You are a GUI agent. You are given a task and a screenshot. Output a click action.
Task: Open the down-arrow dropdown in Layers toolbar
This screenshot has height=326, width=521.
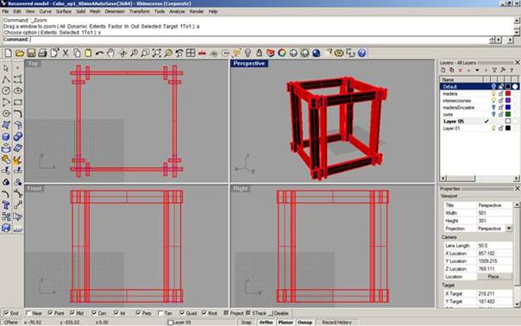[477, 71]
